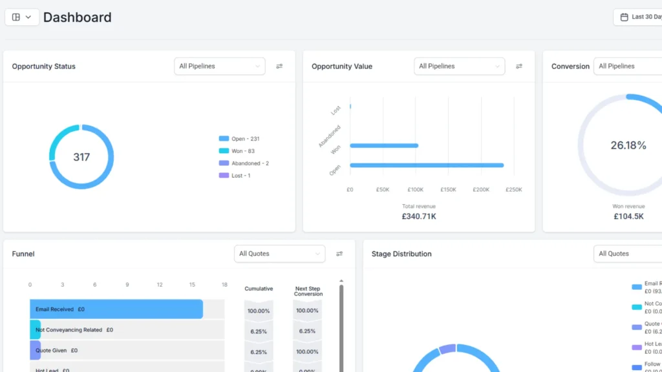Screen dimensions: 662x372
Task: Hide the Lost - 1 series via its legend
Action: [239, 175]
